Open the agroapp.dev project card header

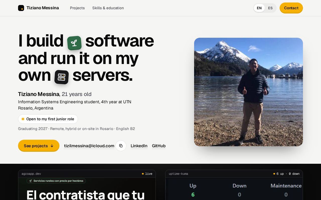(87, 174)
